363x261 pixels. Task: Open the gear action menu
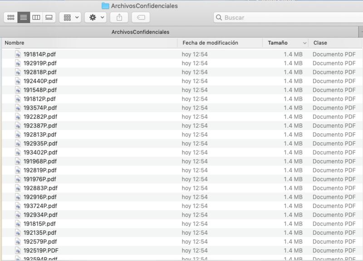(x=96, y=17)
